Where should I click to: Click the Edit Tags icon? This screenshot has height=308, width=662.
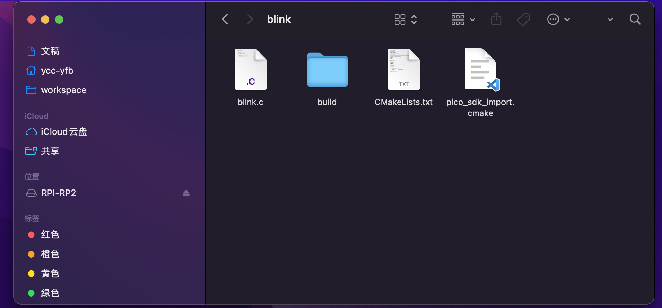[524, 19]
